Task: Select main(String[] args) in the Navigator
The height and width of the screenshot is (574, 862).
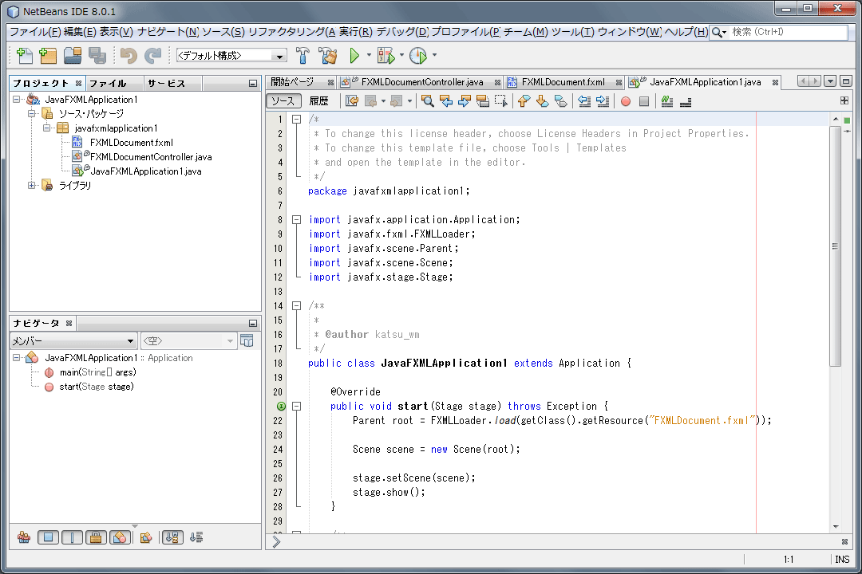Action: click(x=98, y=372)
